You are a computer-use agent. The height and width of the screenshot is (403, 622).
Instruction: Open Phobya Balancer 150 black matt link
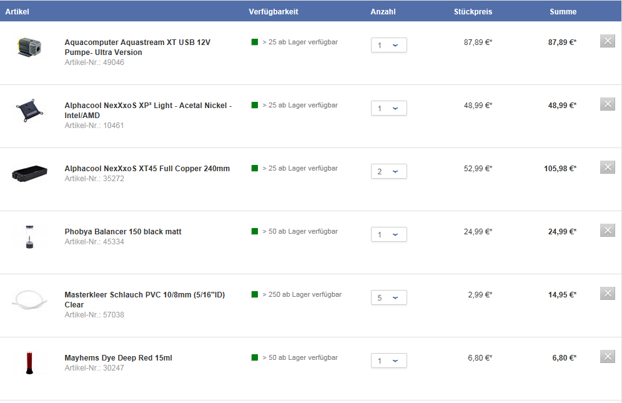point(123,231)
